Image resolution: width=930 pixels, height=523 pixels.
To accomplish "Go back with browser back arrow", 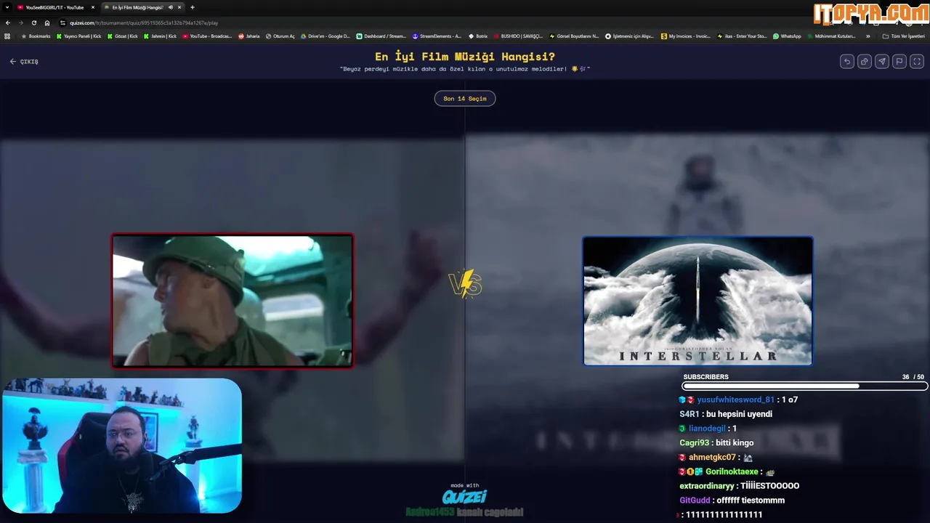I will [x=7, y=23].
